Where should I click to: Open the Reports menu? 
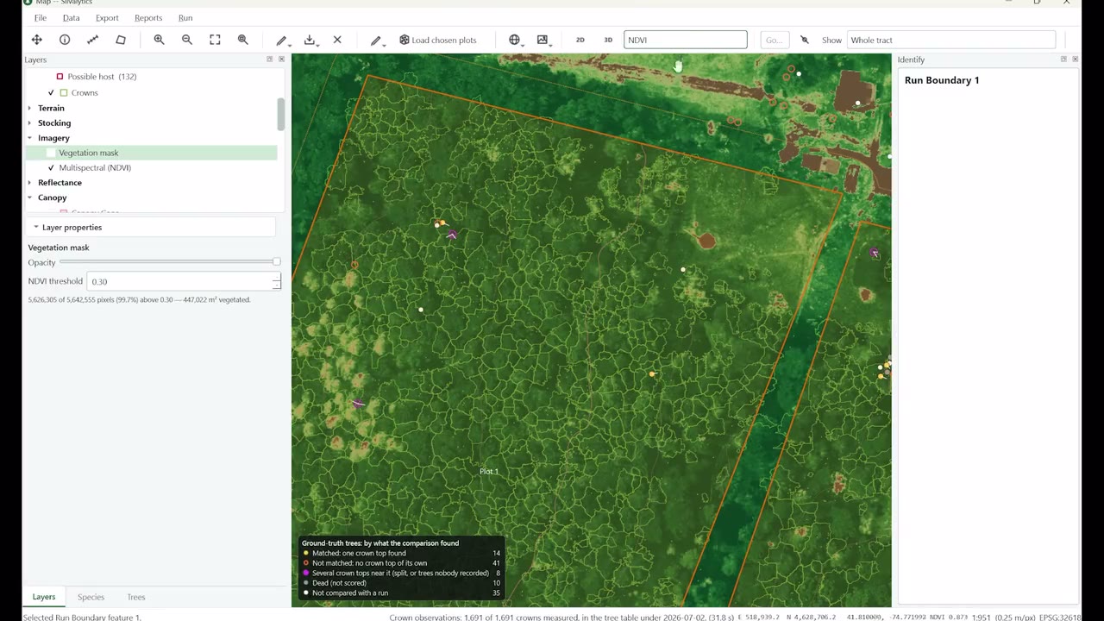(x=148, y=17)
